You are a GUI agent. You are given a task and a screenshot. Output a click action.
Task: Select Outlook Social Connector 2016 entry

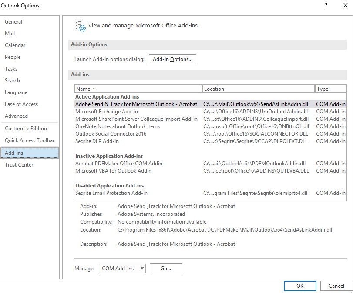coord(111,134)
